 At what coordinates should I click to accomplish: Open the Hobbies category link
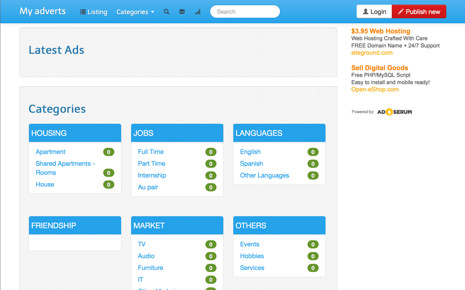(252, 256)
